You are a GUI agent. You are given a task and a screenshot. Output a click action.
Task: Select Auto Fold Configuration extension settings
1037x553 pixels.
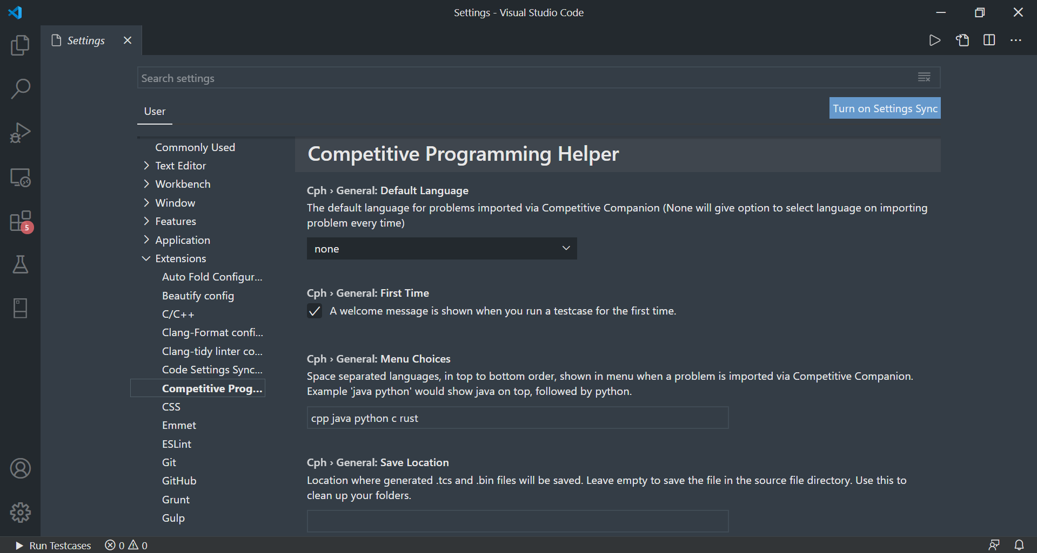coord(212,277)
